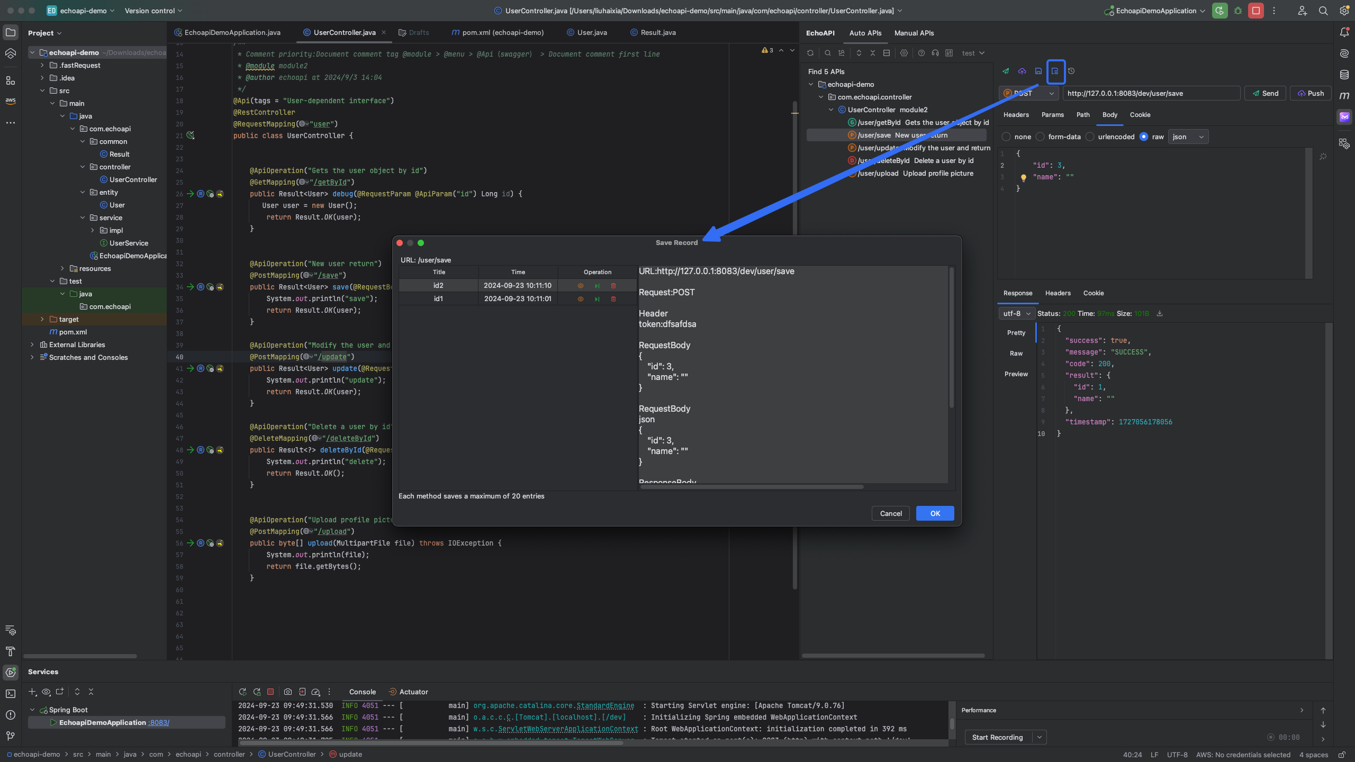Screen dimensions: 1355x762
Task: Open the Database tool window icon
Action: pos(1344,75)
